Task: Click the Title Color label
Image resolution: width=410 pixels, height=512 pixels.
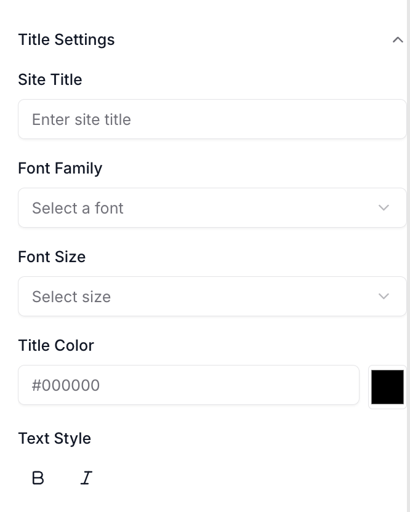Action: coord(56,345)
